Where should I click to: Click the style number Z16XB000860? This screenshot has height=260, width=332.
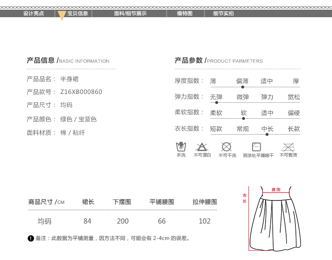[81, 92]
